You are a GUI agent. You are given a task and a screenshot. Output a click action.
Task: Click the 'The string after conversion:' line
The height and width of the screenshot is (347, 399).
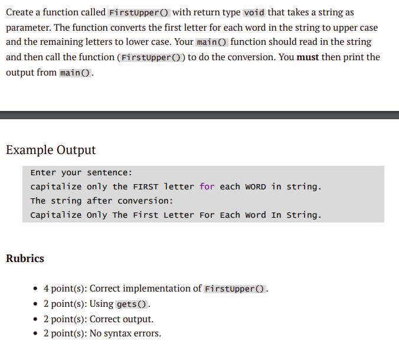tap(102, 201)
